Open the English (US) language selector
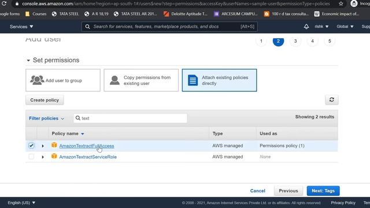The width and height of the screenshot is (370, 208). click(21, 203)
